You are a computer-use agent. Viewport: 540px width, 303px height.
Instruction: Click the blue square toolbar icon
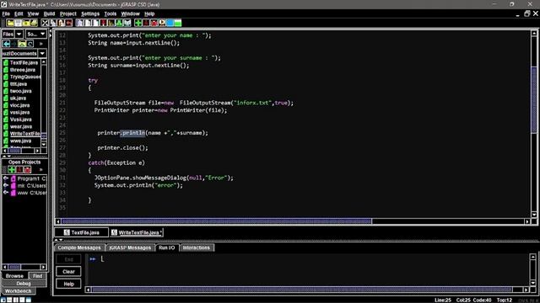coord(170,23)
